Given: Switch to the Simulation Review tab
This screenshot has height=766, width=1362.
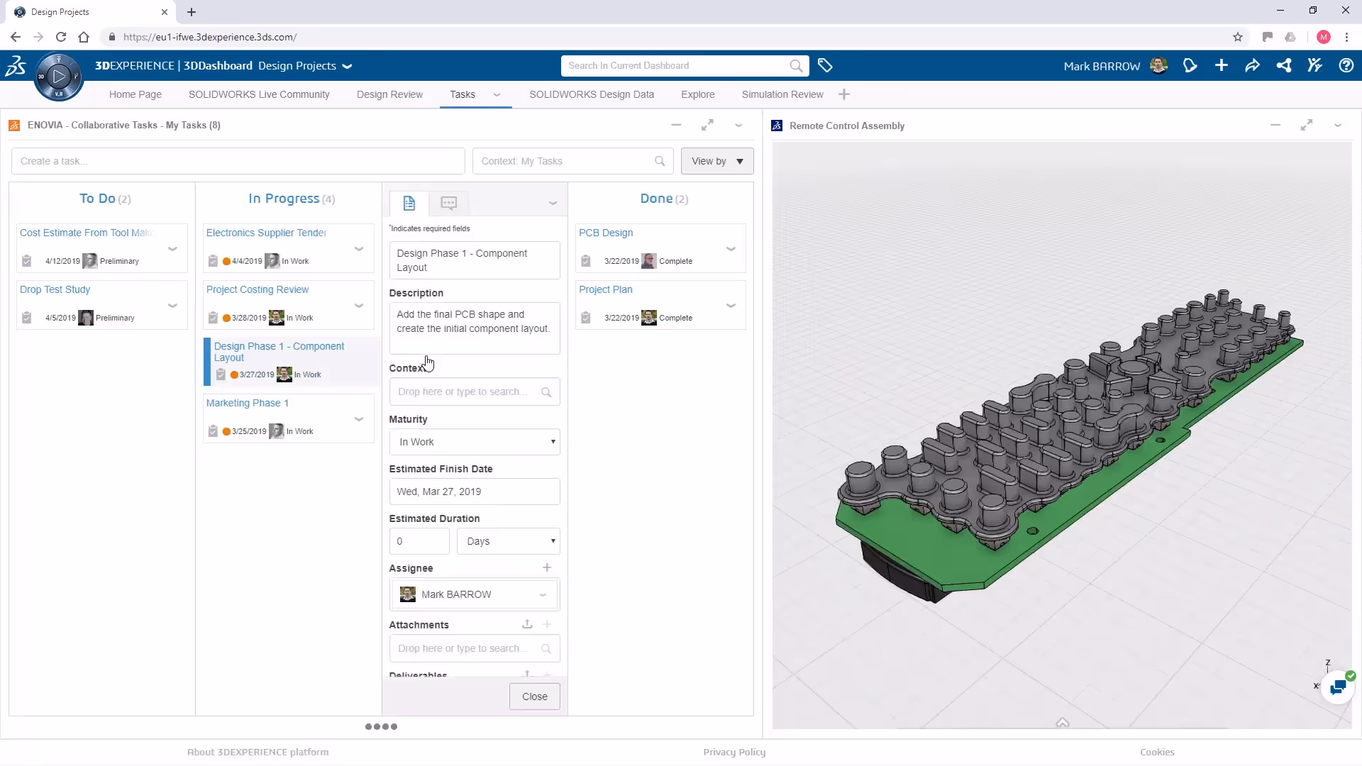Looking at the screenshot, I should pos(782,94).
